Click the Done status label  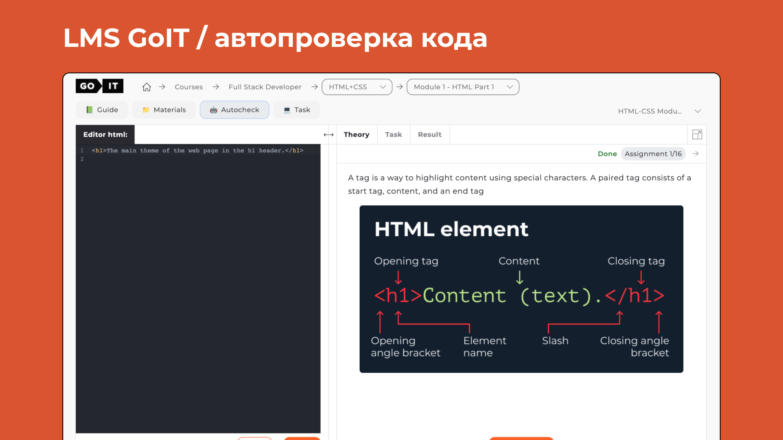(607, 154)
